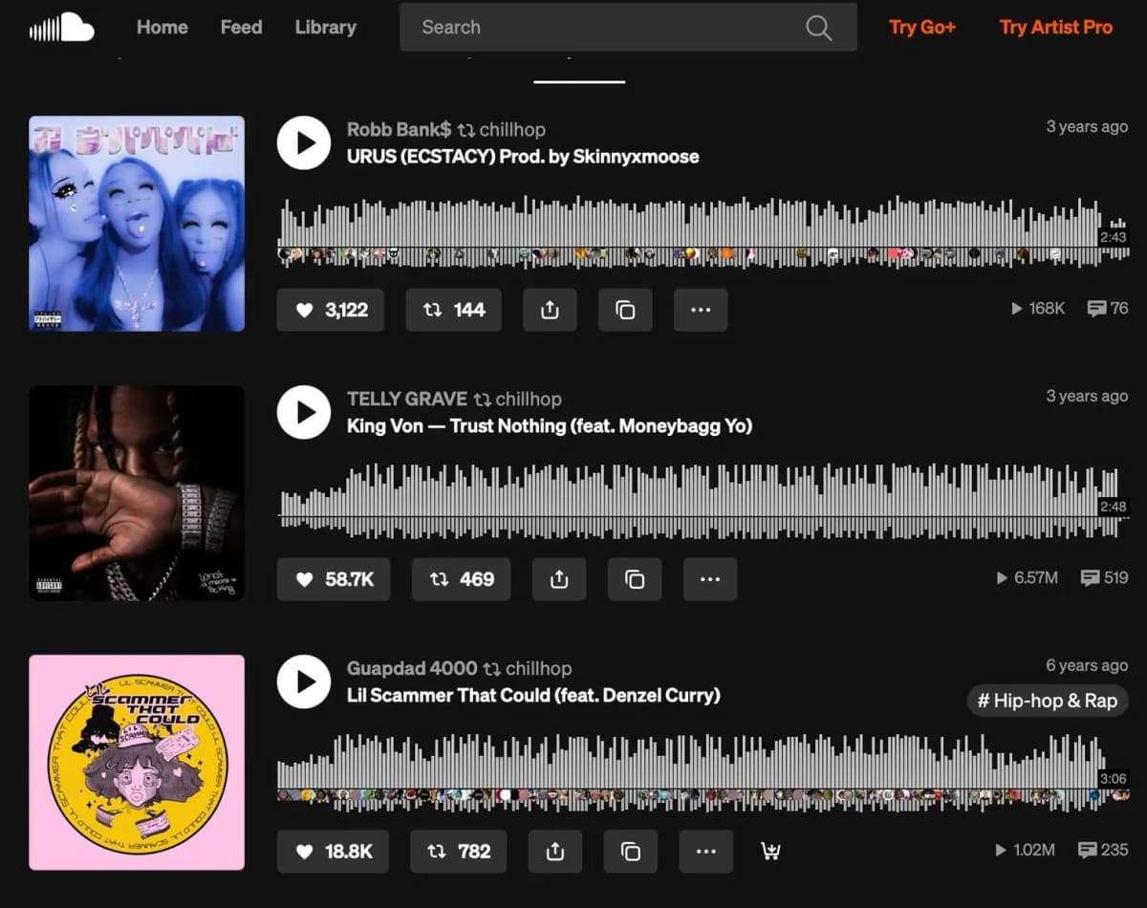The height and width of the screenshot is (908, 1147).
Task: Click the 6.57M plays count
Action: 1028,578
